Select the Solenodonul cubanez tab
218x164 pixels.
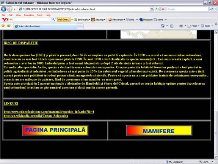click(45, 26)
